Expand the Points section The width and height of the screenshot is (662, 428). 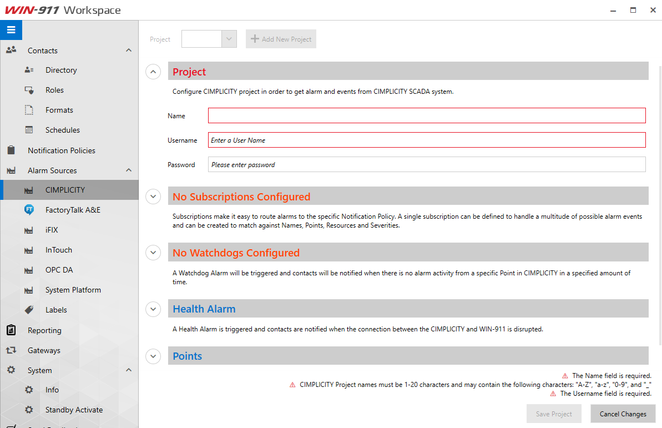(x=153, y=356)
